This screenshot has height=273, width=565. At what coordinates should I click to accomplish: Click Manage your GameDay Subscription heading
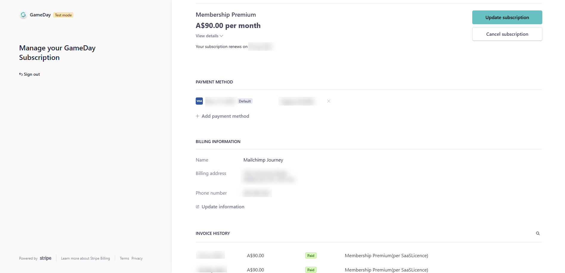click(x=57, y=53)
